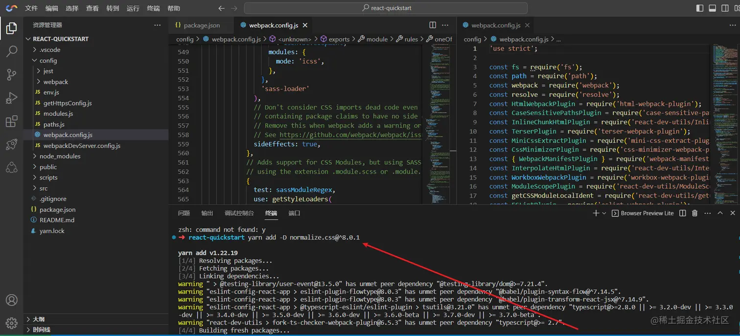Switch to the 问题 panel tab
This screenshot has height=336, width=740.
click(184, 213)
